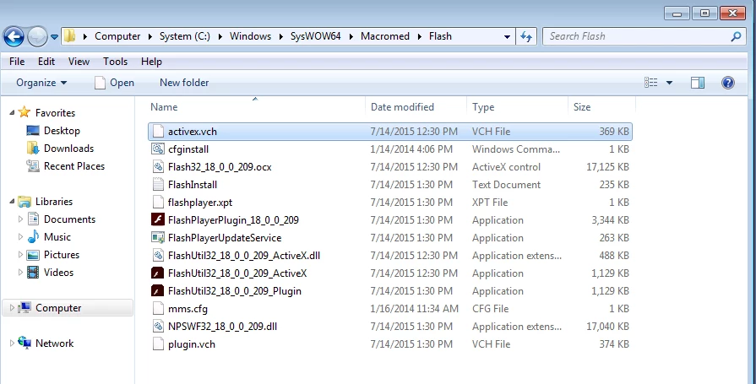The width and height of the screenshot is (756, 384).
Task: Select Desktop in Favorites
Action: click(62, 131)
